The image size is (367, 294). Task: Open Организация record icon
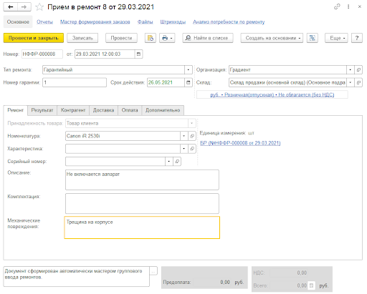(x=358, y=69)
